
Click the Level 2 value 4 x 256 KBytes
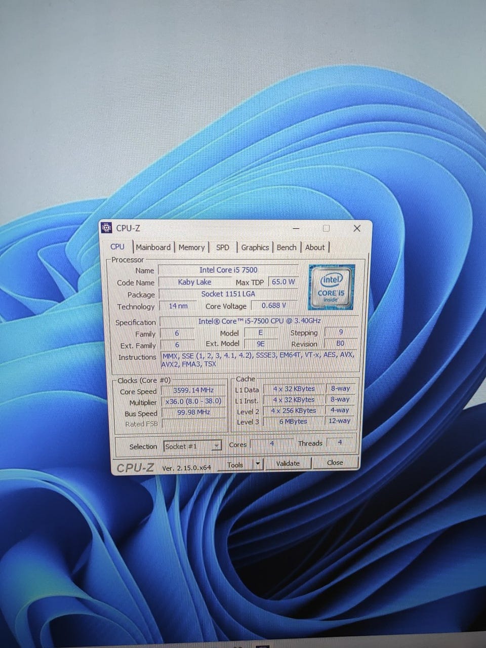click(x=294, y=411)
